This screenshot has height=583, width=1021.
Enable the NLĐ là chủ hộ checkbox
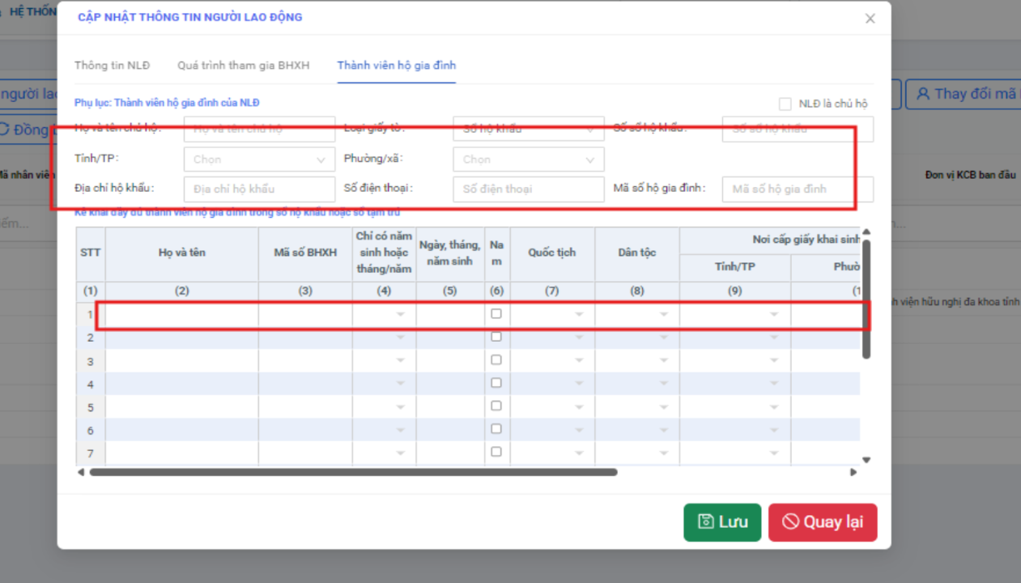pyautogui.click(x=785, y=104)
